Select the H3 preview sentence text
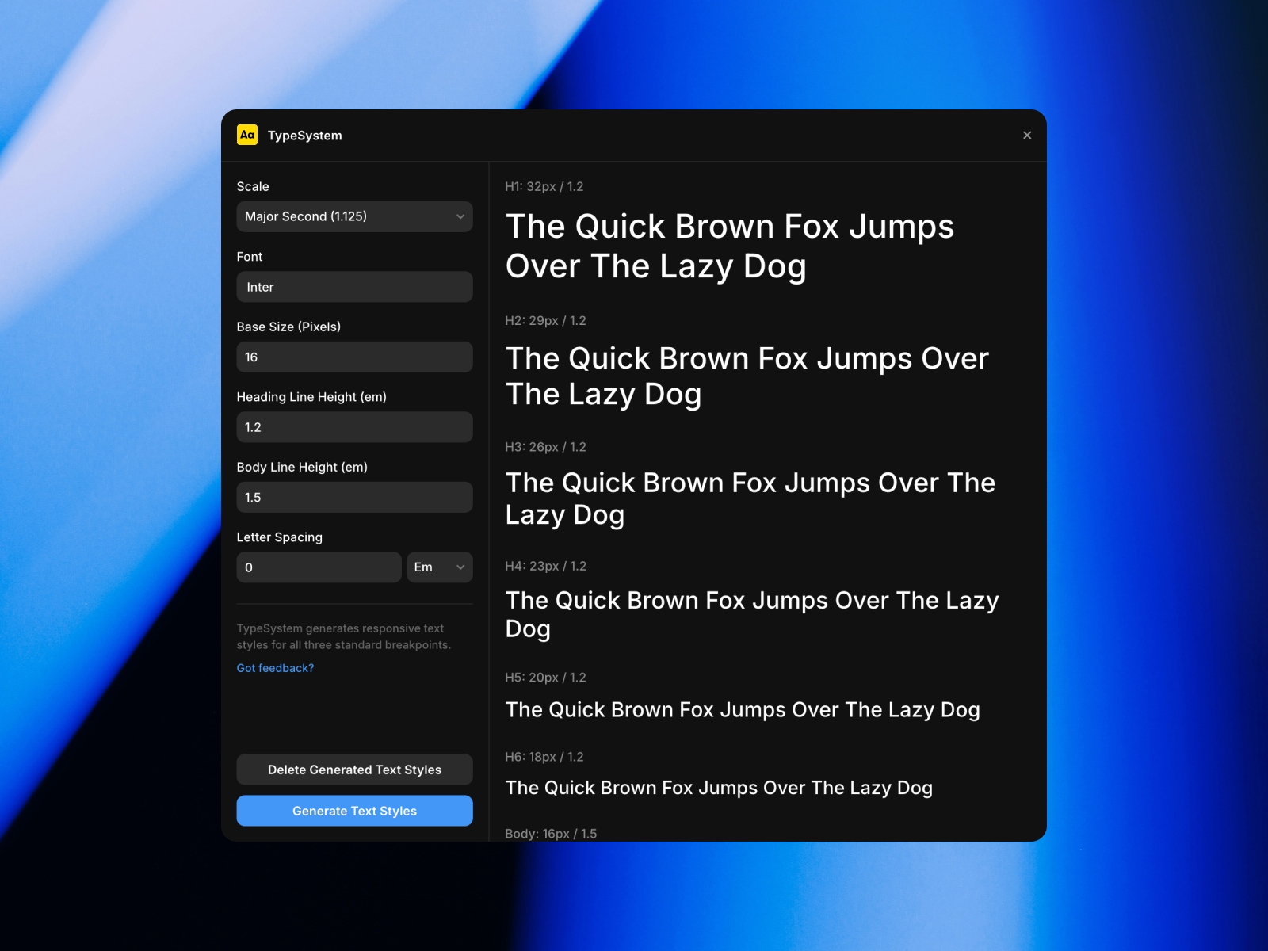Viewport: 1268px width, 951px height. click(x=750, y=498)
